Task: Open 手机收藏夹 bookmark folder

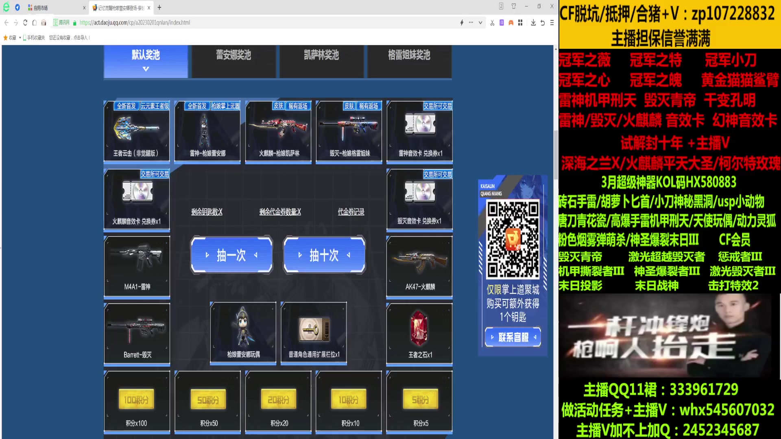Action: [34, 37]
